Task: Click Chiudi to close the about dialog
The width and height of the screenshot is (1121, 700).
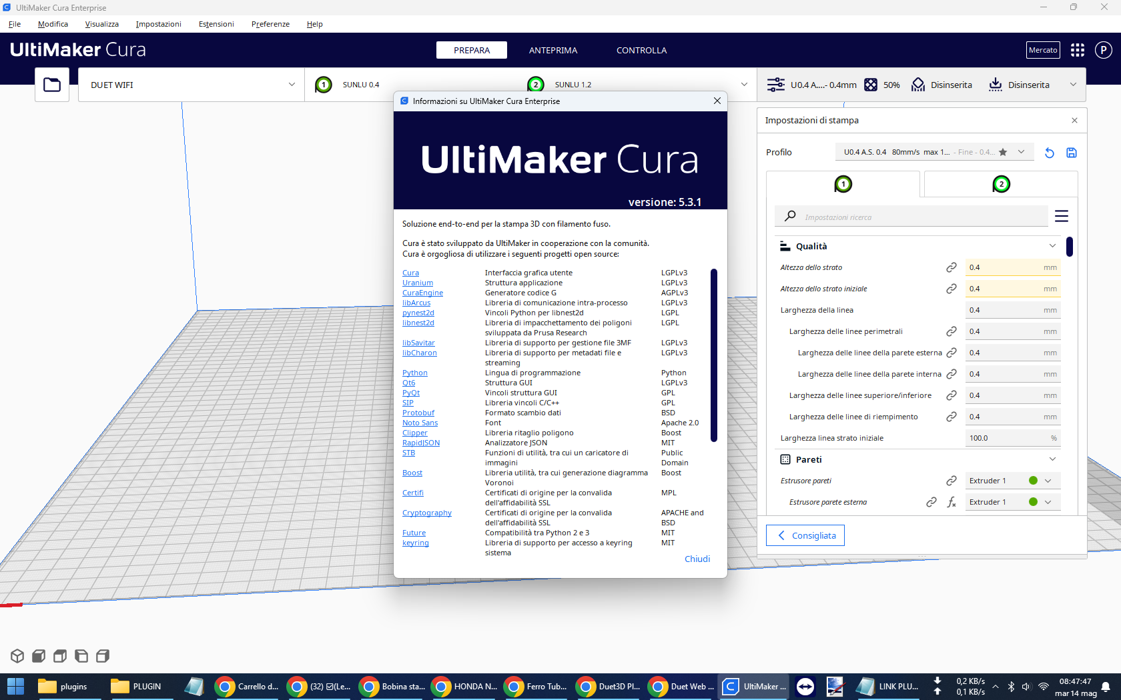Action: (x=697, y=559)
